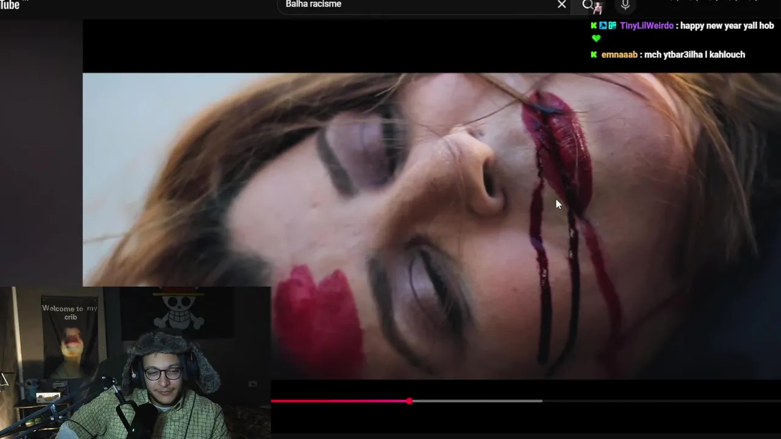Click the playing video frame
781x439 pixels.
coord(431,226)
